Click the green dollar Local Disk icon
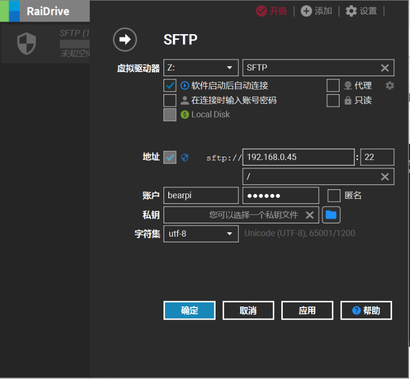The width and height of the screenshot is (410, 379). tap(184, 115)
